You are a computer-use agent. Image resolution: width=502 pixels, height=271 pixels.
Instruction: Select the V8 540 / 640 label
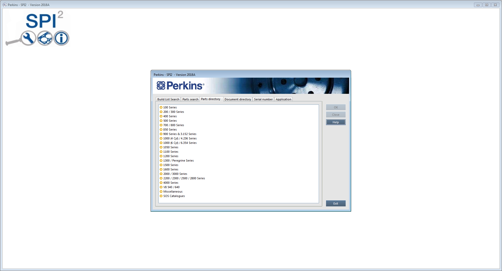(x=172, y=187)
